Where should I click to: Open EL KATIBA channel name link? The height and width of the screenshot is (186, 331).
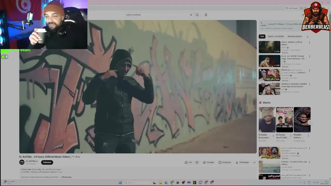coord(31,161)
